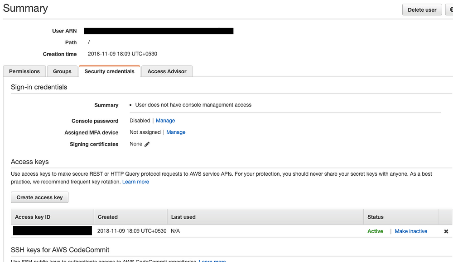This screenshot has height=262, width=453.
Task: Go to the Access Advisor tab
Action: coord(167,71)
